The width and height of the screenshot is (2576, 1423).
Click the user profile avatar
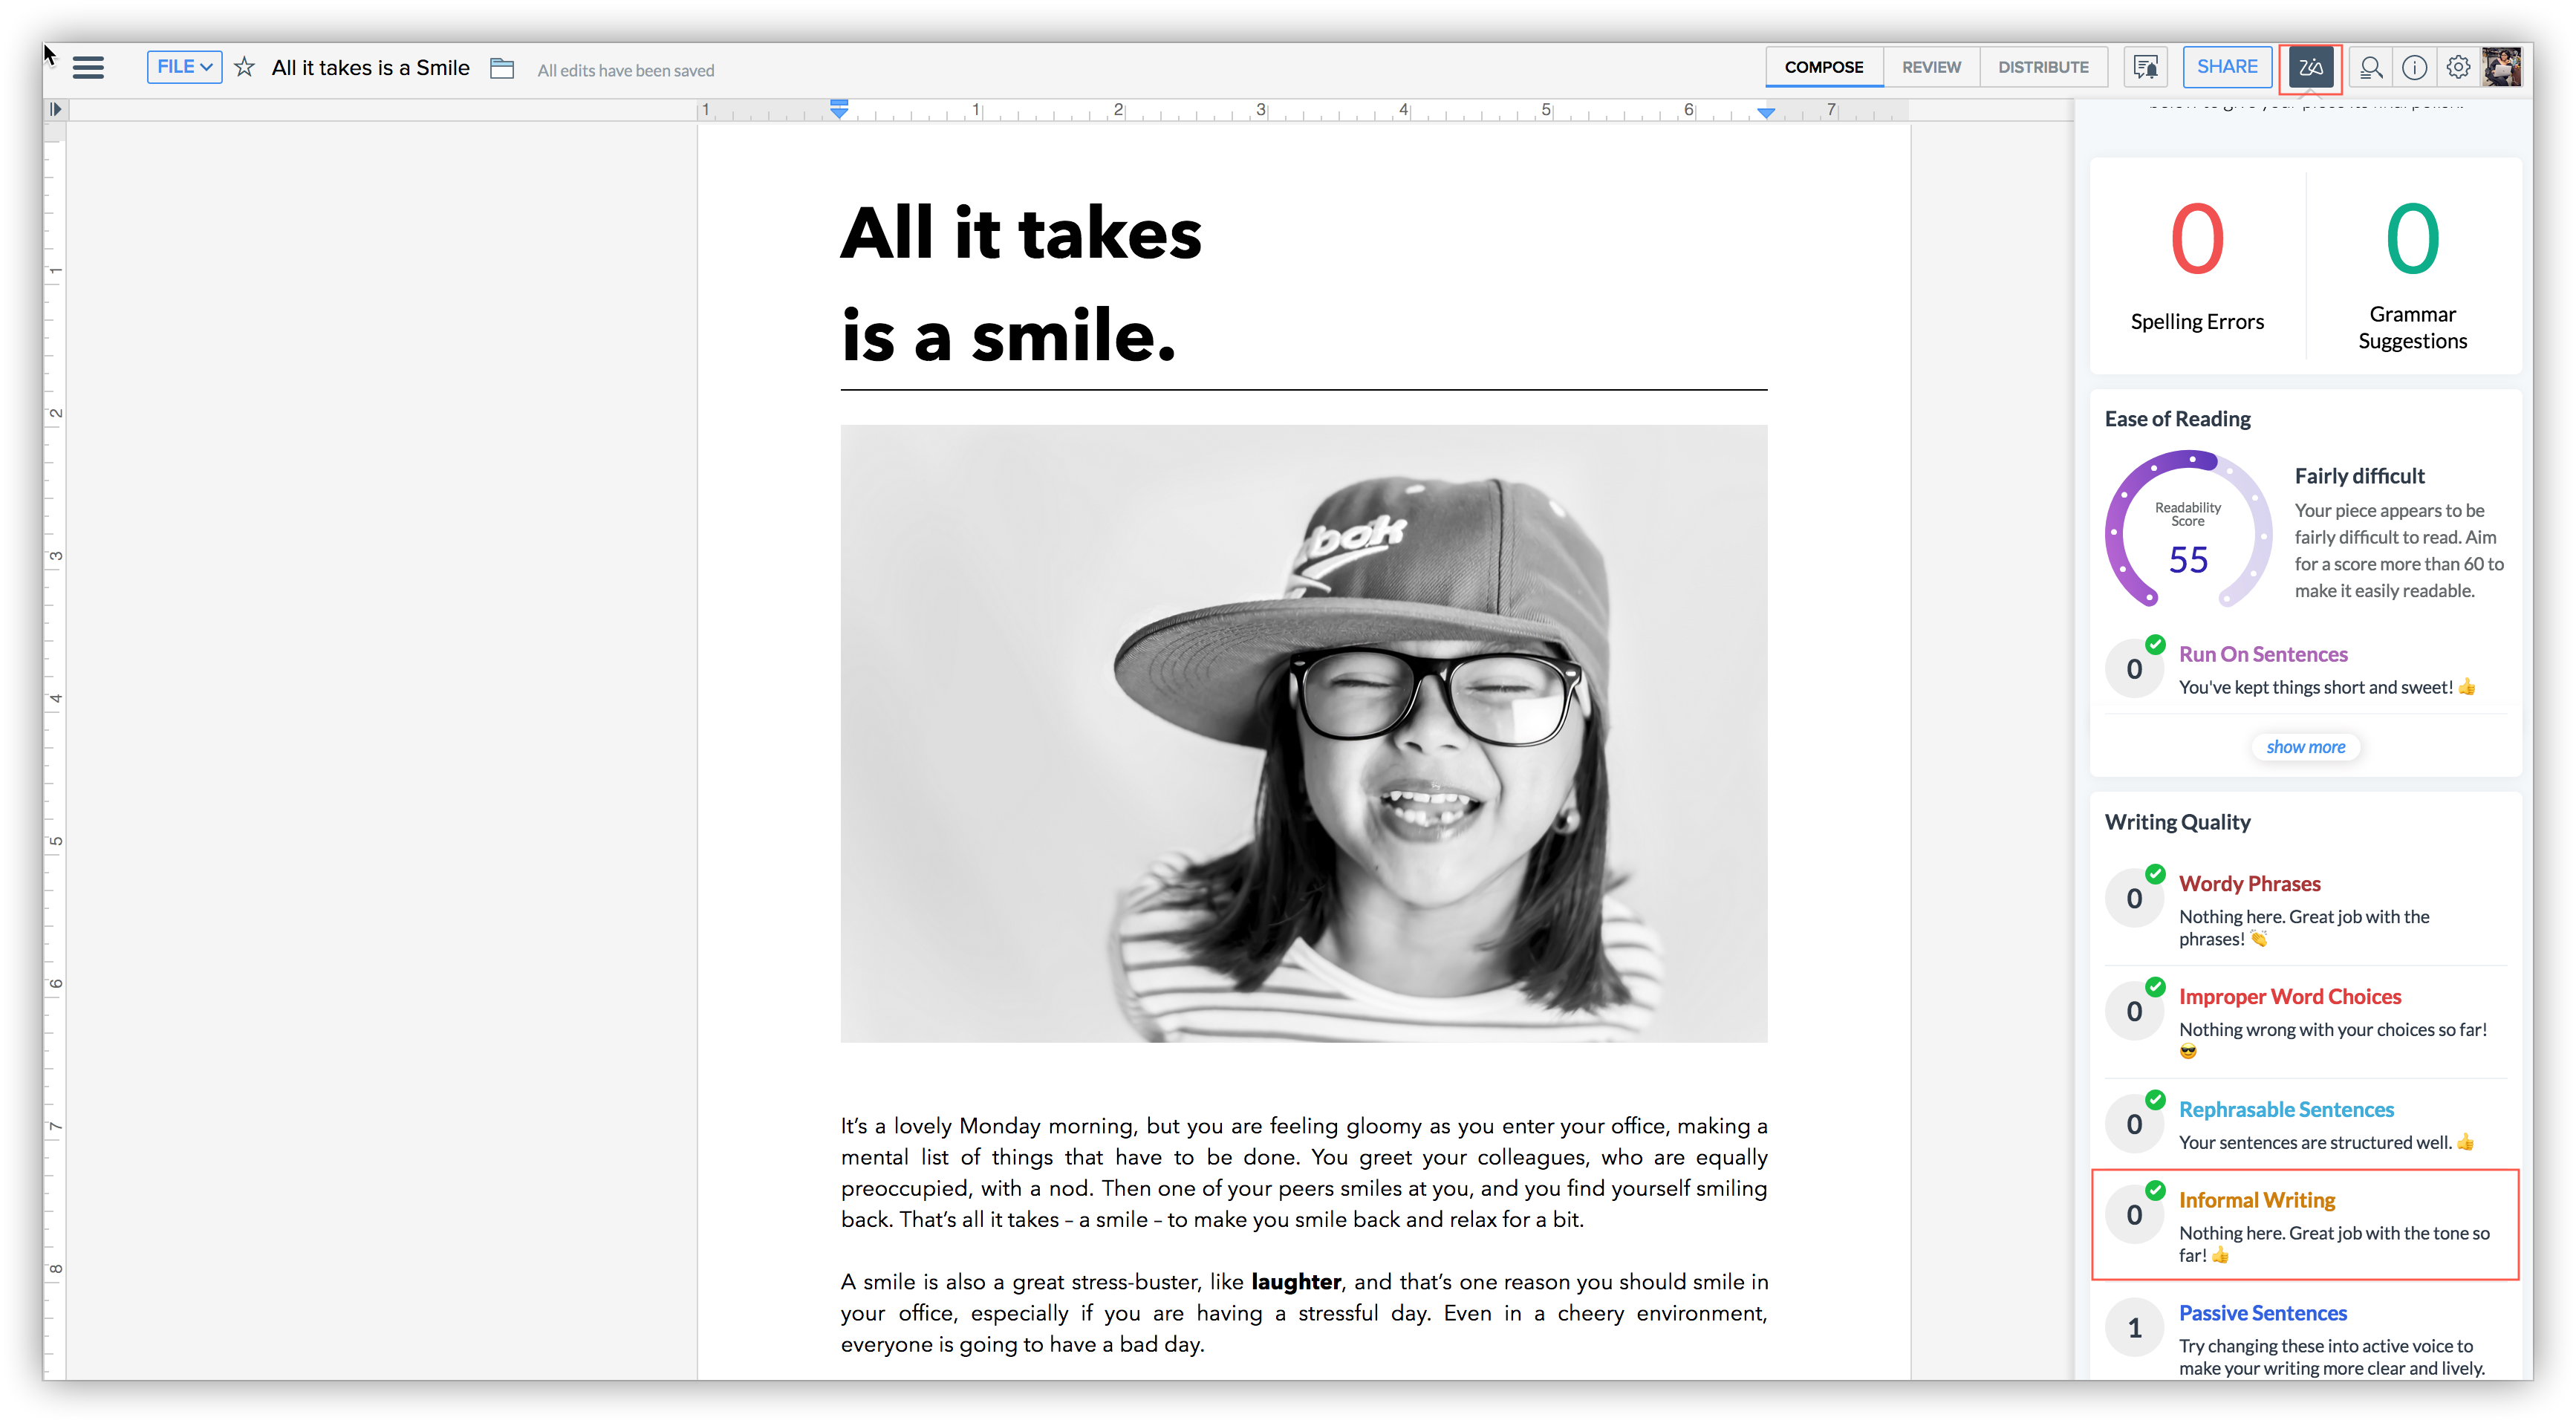(2502, 68)
